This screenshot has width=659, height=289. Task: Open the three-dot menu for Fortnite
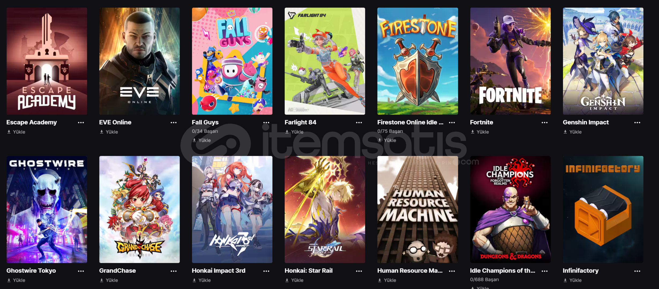[545, 123]
